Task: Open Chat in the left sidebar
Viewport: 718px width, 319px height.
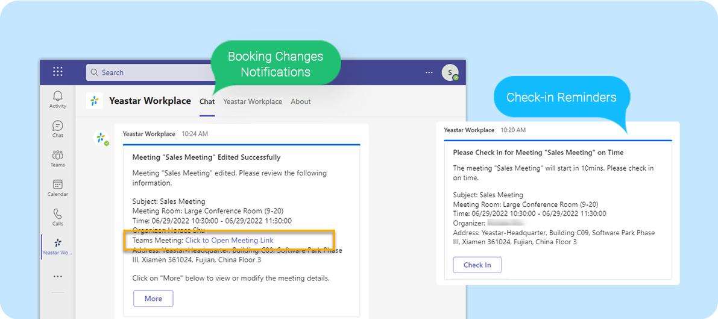Action: coord(58,129)
